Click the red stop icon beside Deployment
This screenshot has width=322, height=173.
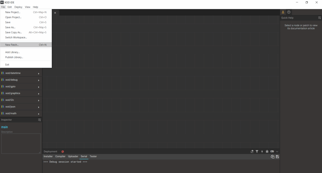point(63,152)
